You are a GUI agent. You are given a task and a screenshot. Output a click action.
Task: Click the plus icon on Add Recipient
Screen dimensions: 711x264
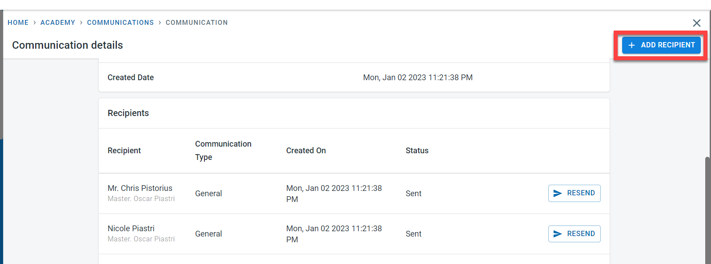pyautogui.click(x=631, y=45)
